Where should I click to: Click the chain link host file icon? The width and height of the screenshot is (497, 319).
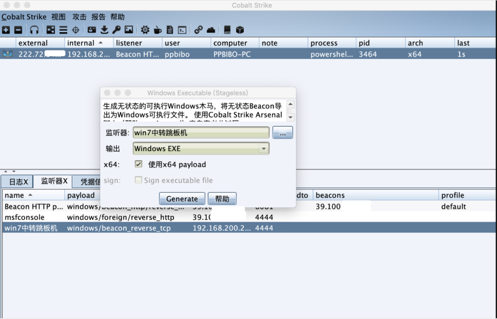(x=198, y=30)
